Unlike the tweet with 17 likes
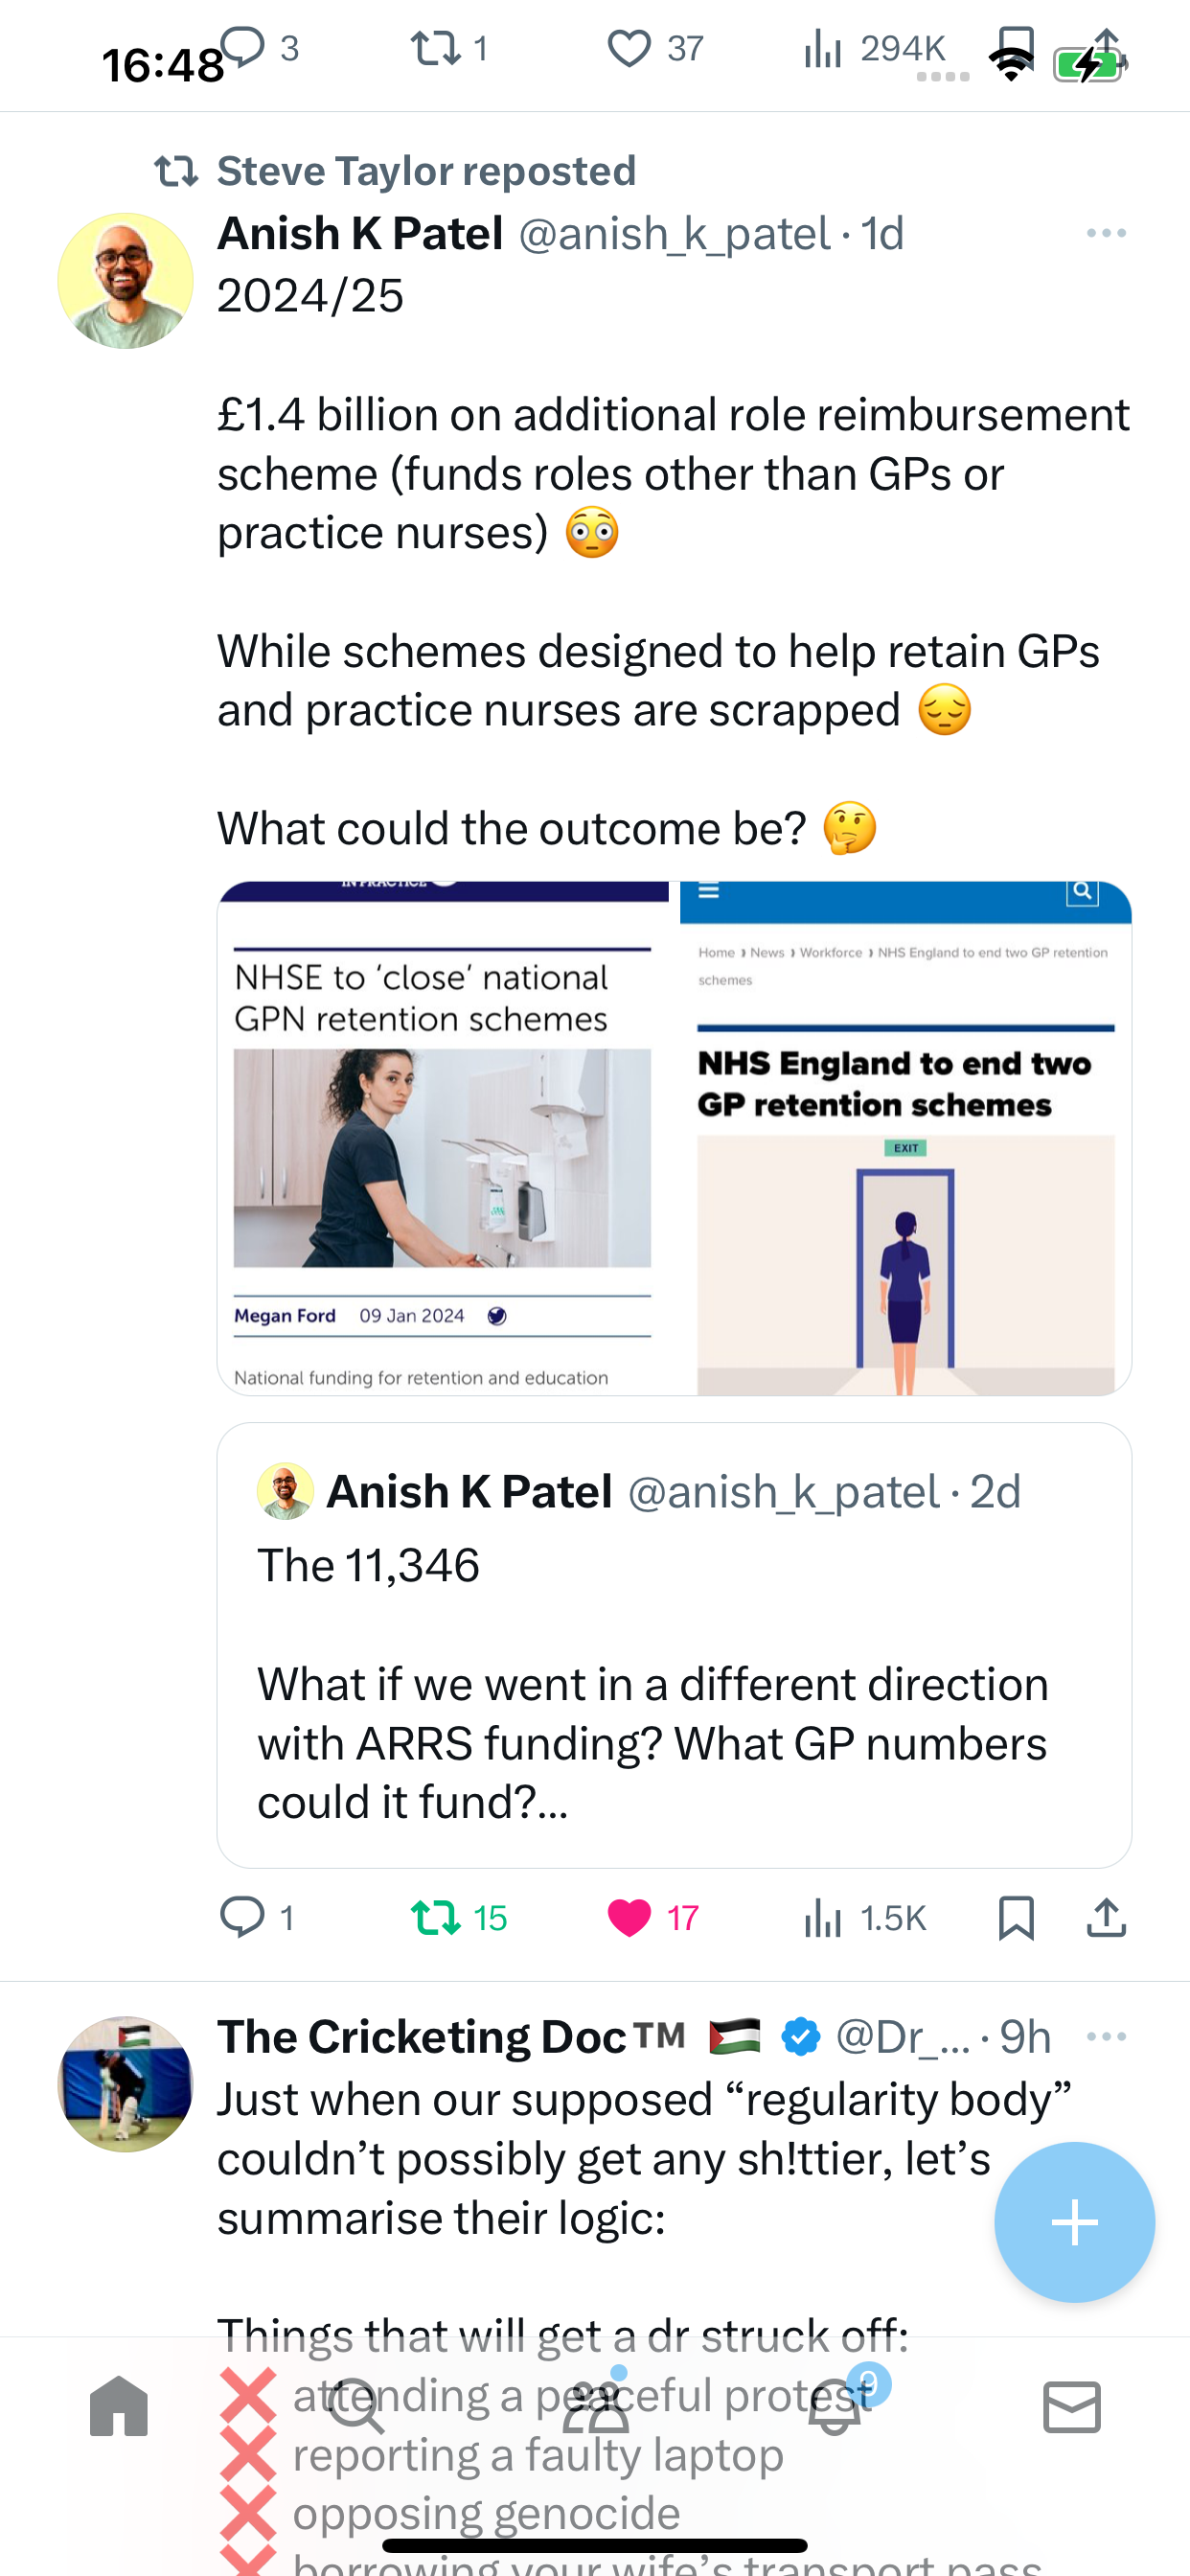Viewport: 1190px width, 2576px height. pos(629,1917)
